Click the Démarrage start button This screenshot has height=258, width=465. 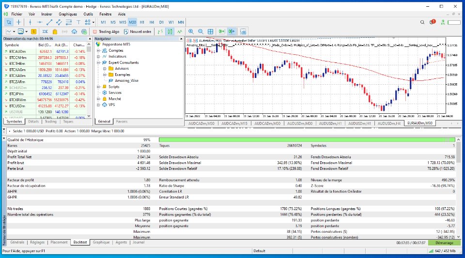[444, 243]
